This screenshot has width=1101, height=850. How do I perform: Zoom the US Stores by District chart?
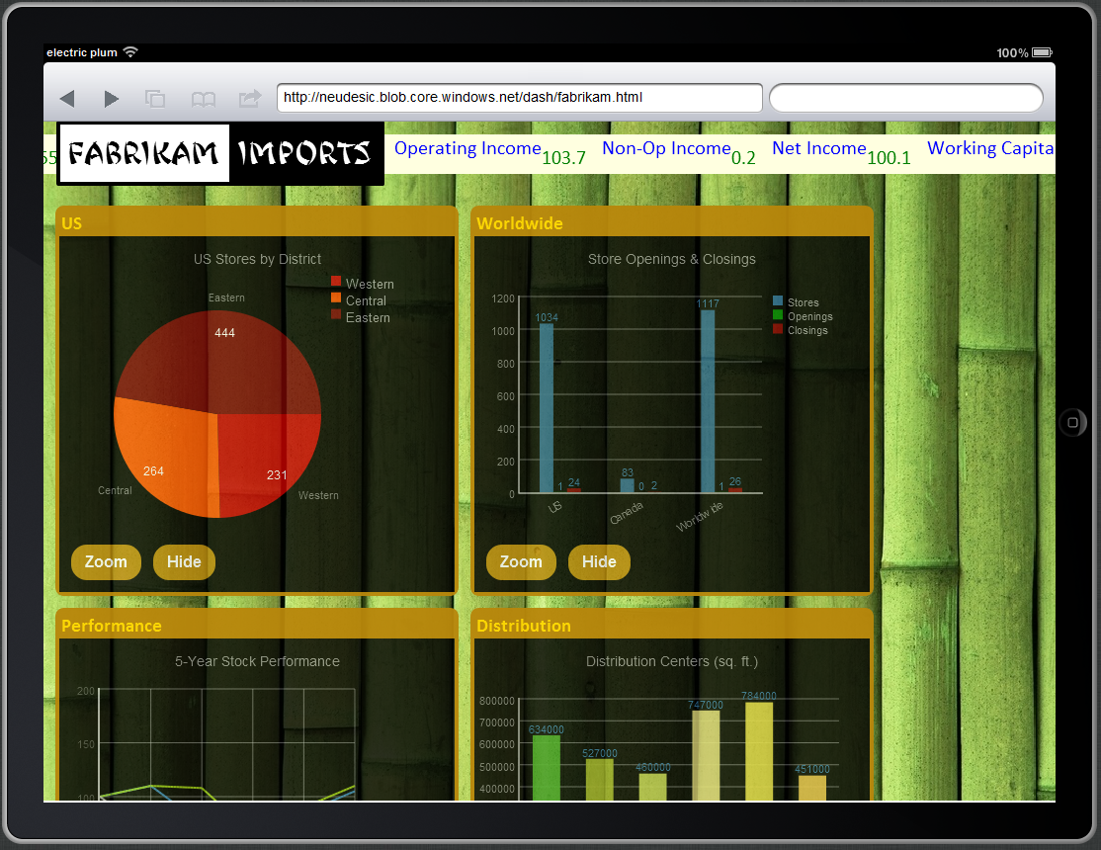[106, 561]
